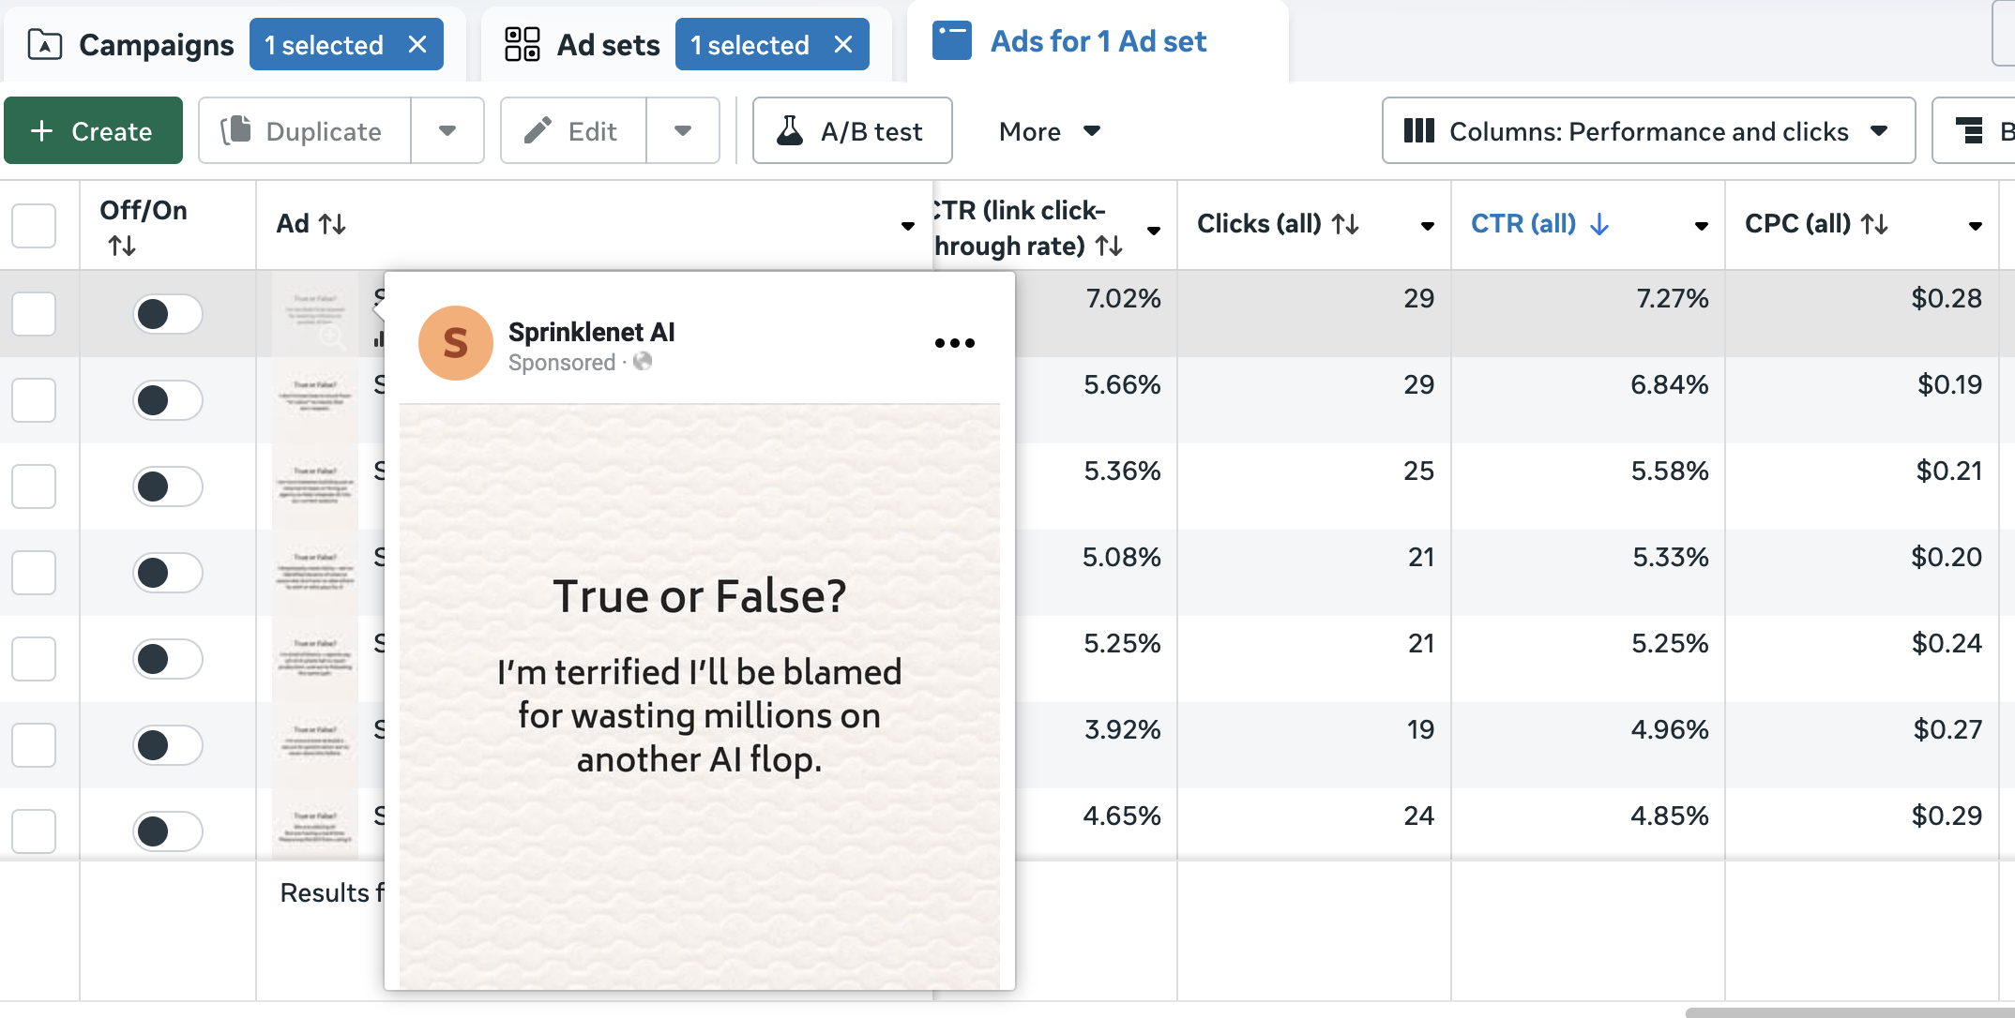Click the Ad column sort arrows
2015x1018 pixels.
pos(332,224)
